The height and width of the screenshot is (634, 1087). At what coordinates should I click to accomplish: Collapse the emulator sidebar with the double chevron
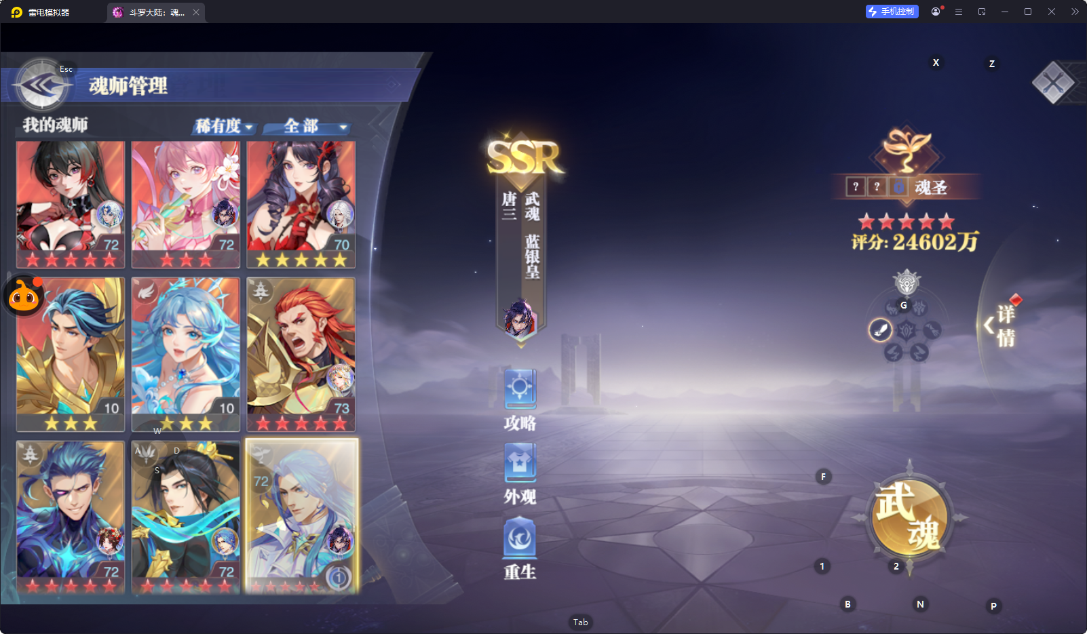1075,12
